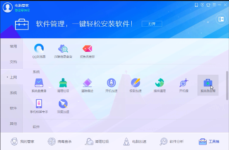Click the shield icon in title bar

(x=202, y=5)
